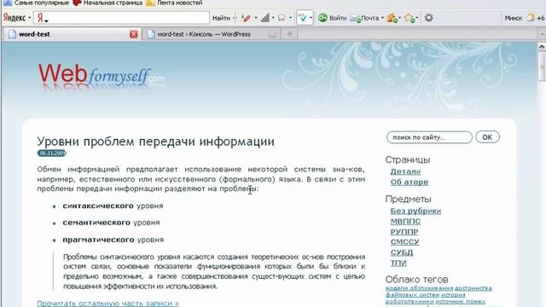Open dropdown arrow beside the highlighter icon
Image resolution: width=546 pixels, height=307 pixels.
(x=256, y=18)
